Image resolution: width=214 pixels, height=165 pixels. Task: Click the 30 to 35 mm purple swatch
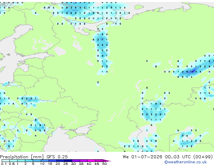click(76, 161)
